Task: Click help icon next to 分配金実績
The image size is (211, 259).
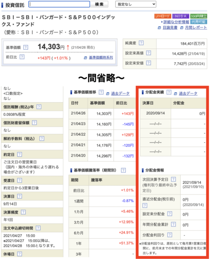Action: [169, 92]
